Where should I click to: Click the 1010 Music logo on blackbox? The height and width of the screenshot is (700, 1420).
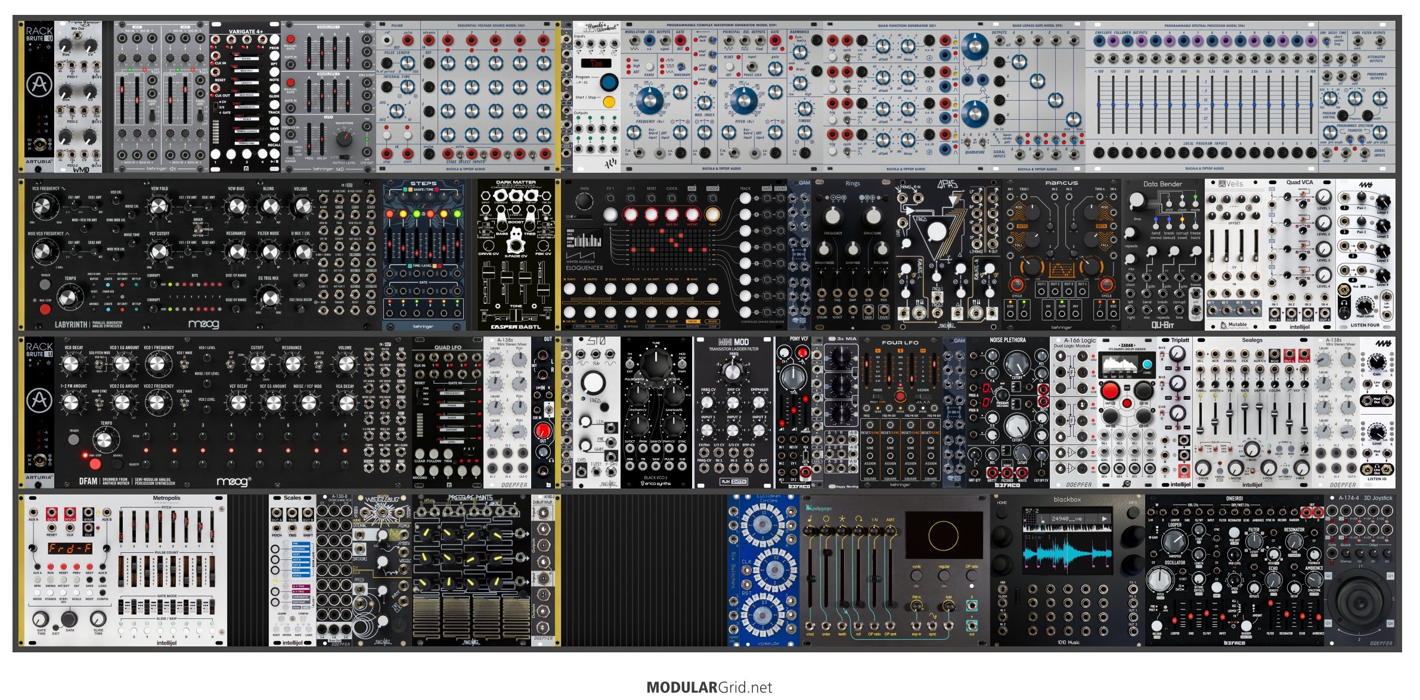pos(1068,642)
